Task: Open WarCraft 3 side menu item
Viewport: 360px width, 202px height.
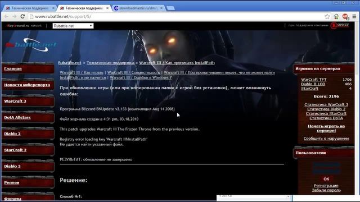Action: click(x=15, y=101)
